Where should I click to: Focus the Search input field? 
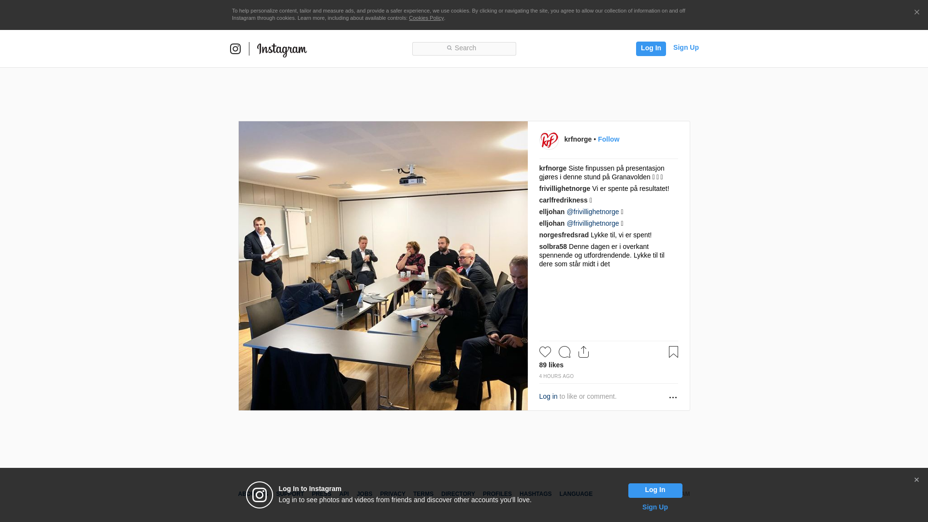(464, 48)
